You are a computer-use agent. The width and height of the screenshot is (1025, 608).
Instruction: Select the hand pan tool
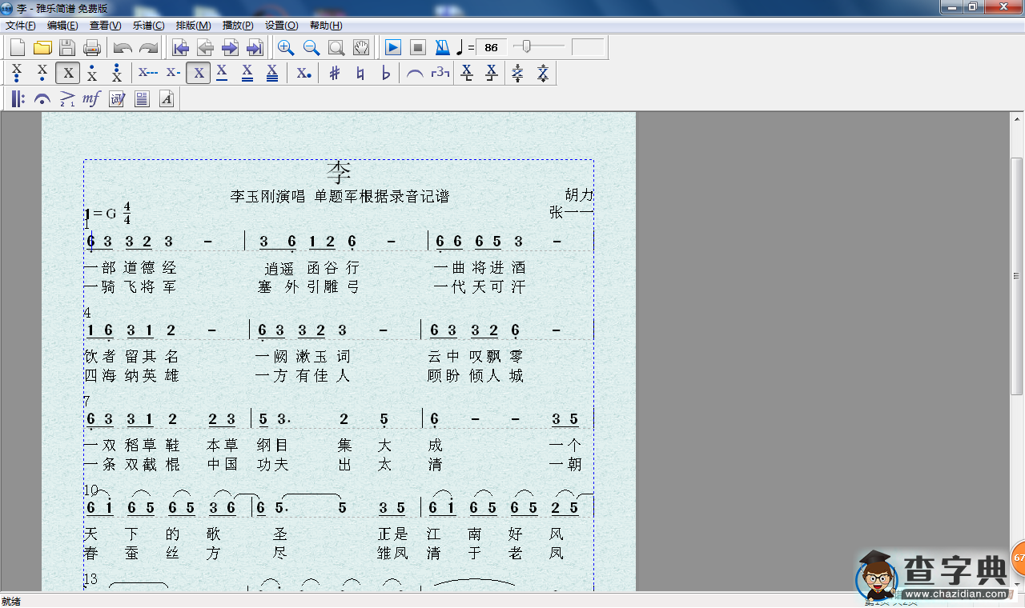[361, 47]
